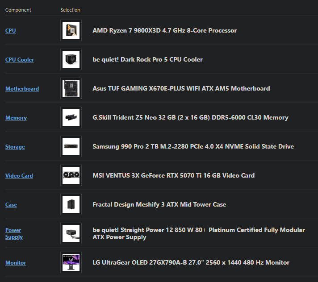Click the AMD Ryzen 7 9800X3D thumbnail
318x282 pixels.
(x=71, y=30)
